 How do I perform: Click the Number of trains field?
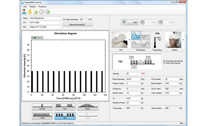133,103
